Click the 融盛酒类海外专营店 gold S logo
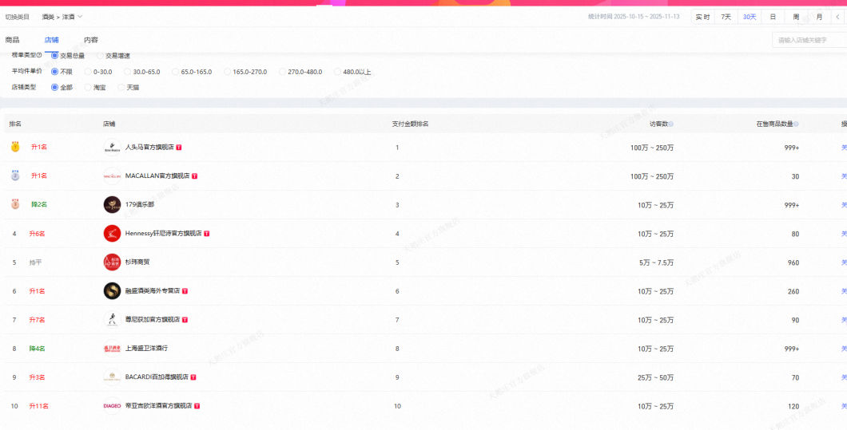The image size is (847, 430). coord(112,291)
